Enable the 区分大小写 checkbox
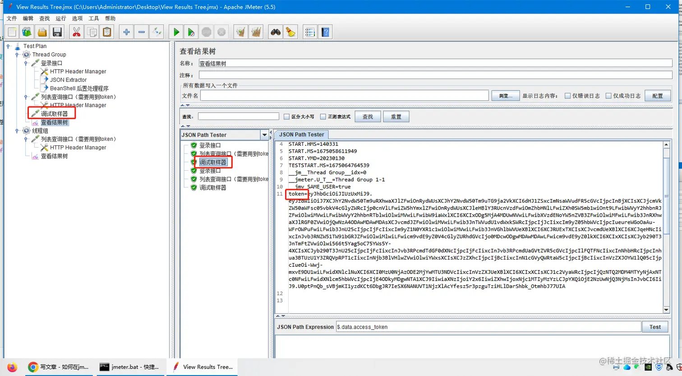The width and height of the screenshot is (682, 376). (x=286, y=116)
